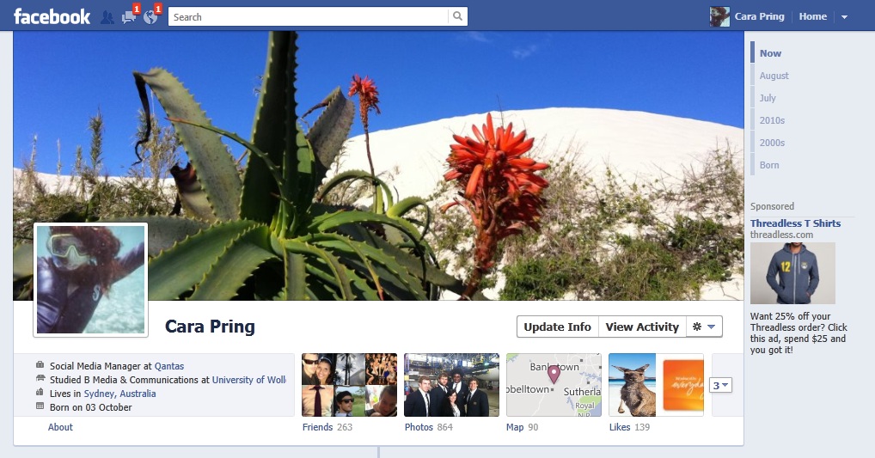Open the globe notifications icon
Viewport: 875px width, 458px height.
(x=151, y=15)
